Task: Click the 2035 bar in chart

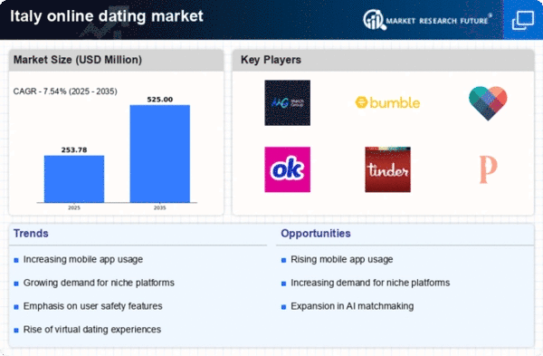Action: 160,154
